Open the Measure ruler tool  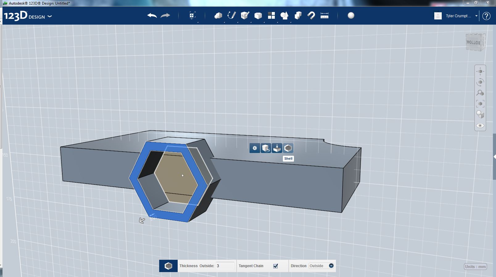[x=324, y=15]
